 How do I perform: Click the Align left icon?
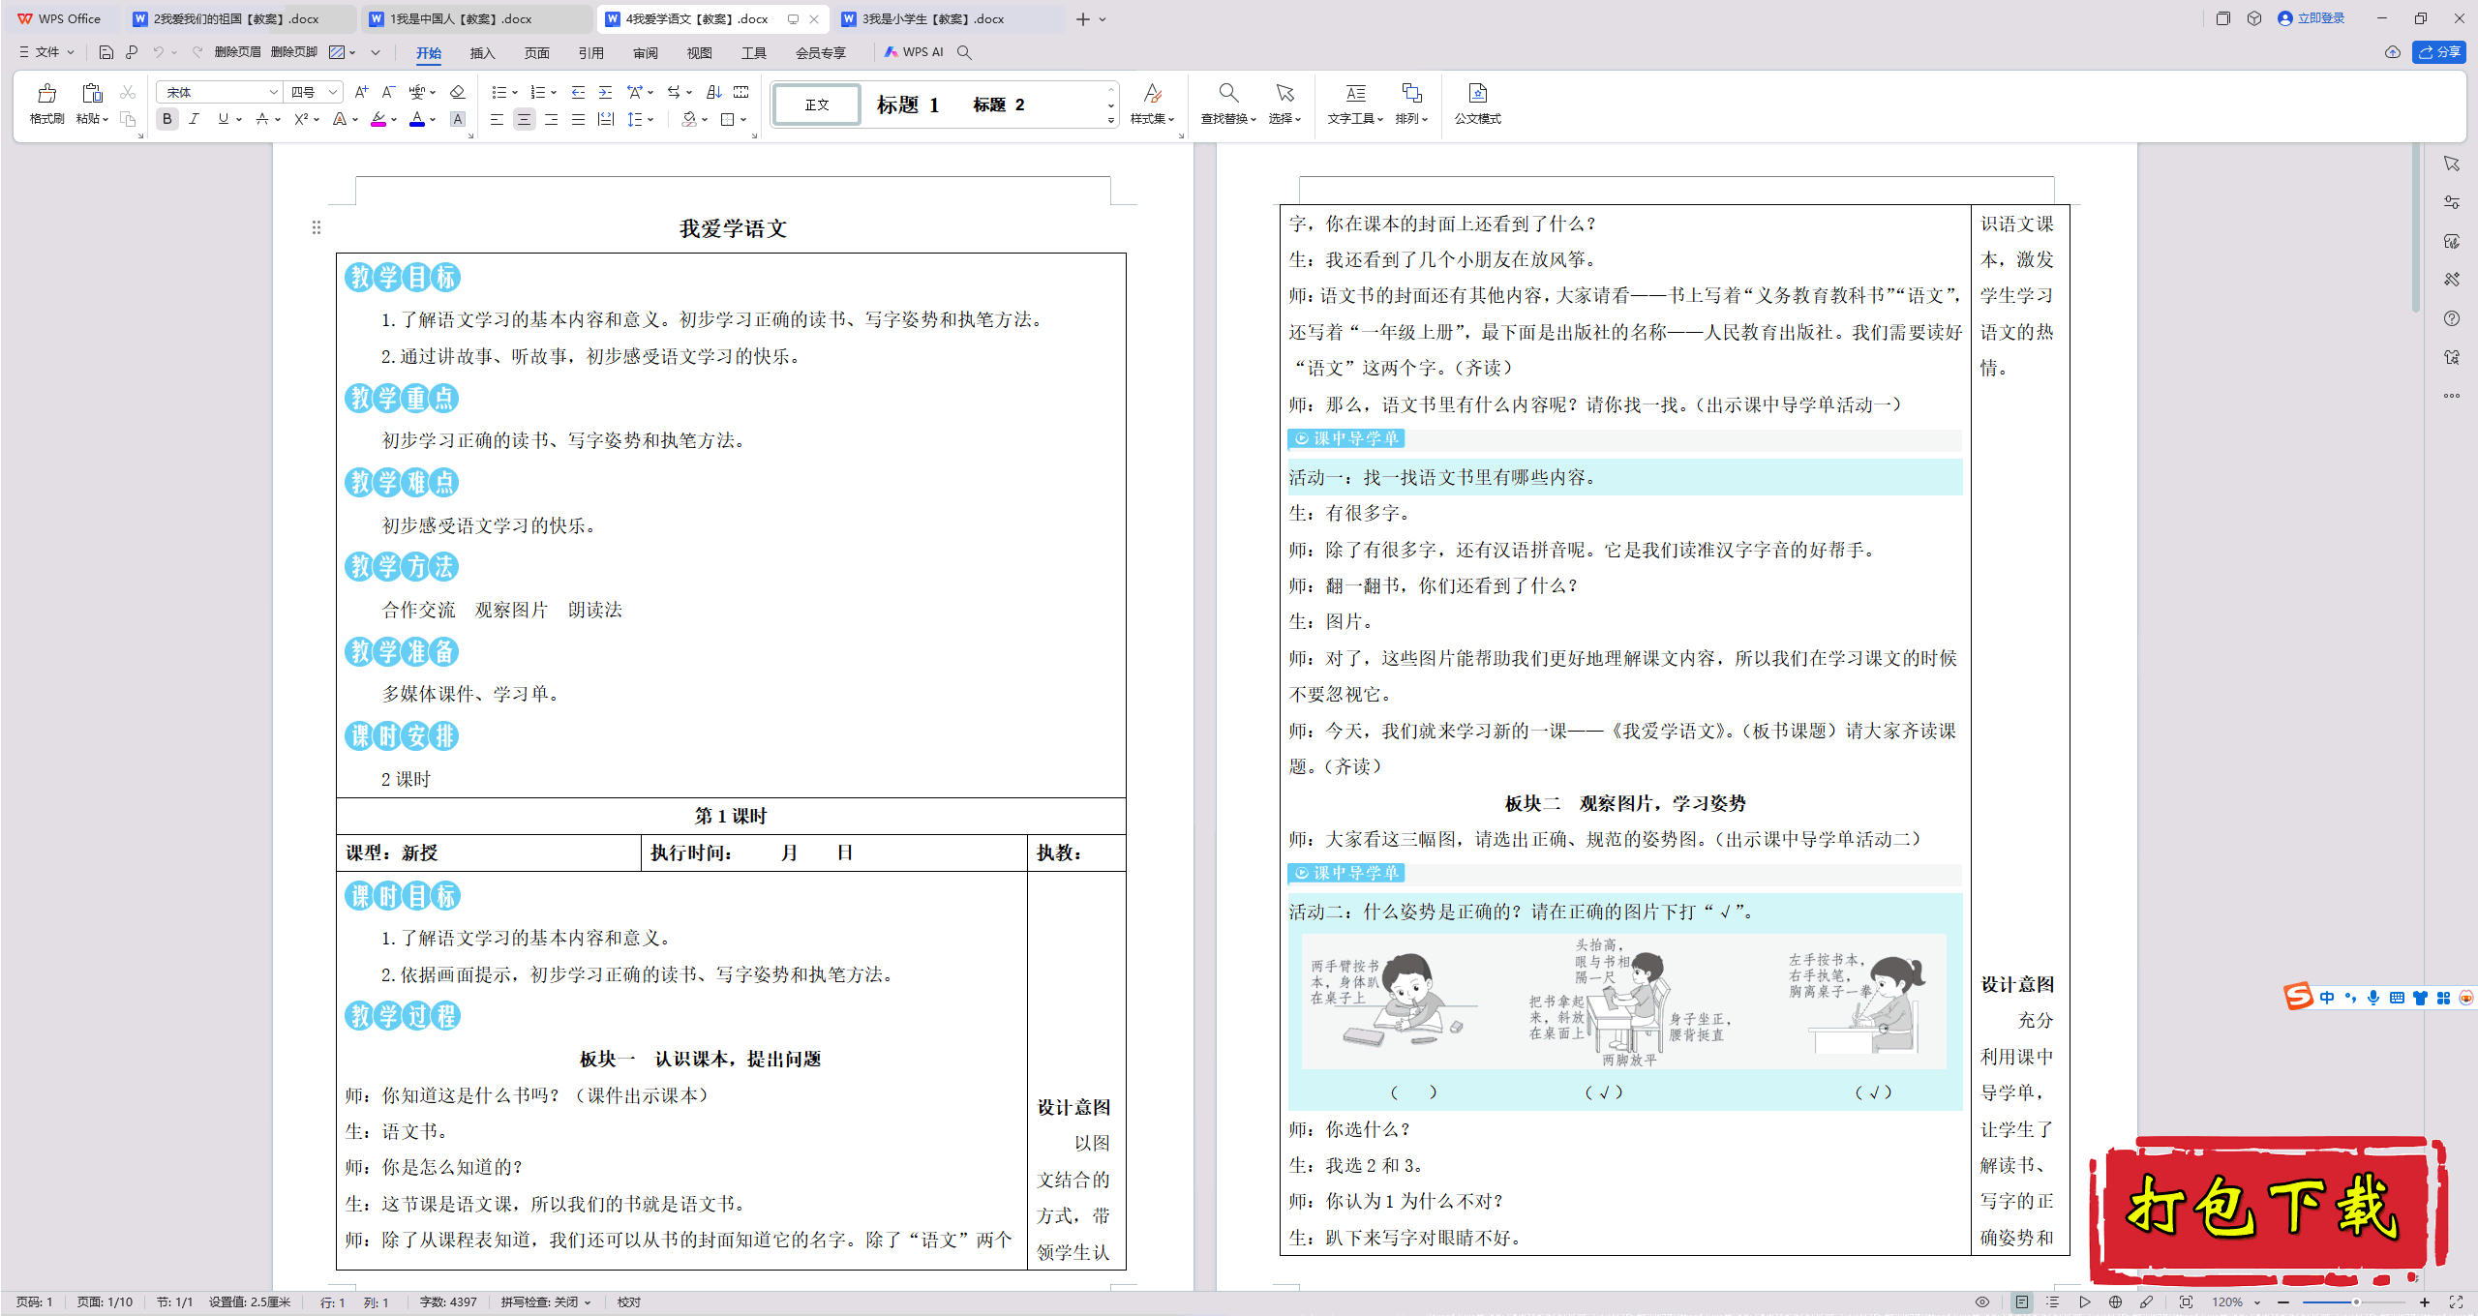tap(497, 119)
